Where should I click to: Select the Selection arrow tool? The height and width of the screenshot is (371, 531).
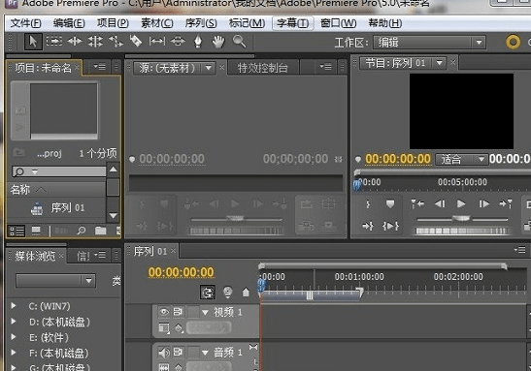point(33,42)
